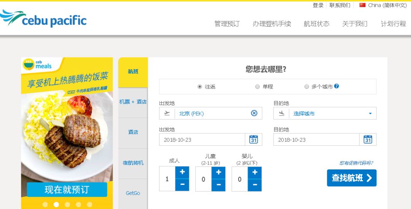Click the 您想去哪里? heading
Screen dimensions: 411x209
266,69
